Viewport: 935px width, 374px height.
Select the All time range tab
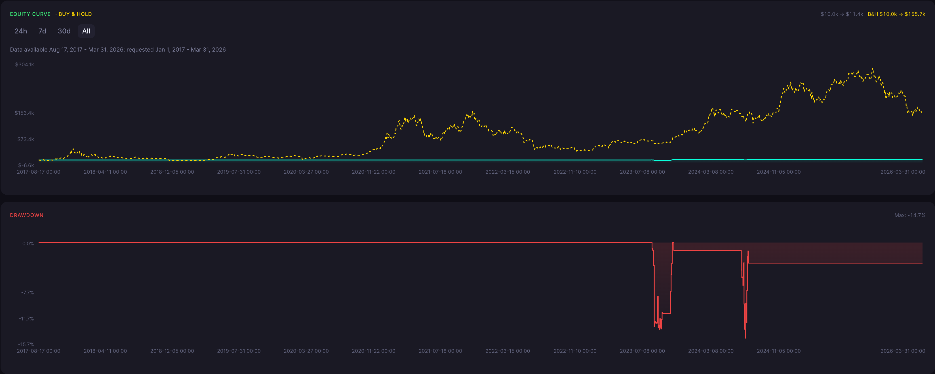coord(86,31)
